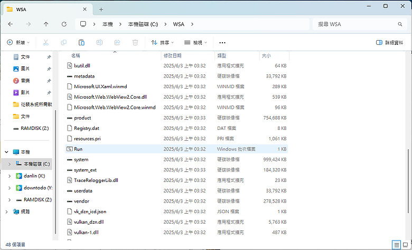
Task: Expand the downtodo (Y:) tree node
Action: 10,188
